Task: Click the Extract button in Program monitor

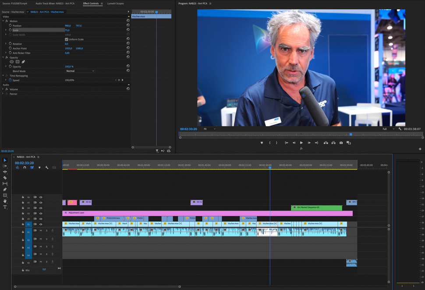Action: [x=333, y=143]
